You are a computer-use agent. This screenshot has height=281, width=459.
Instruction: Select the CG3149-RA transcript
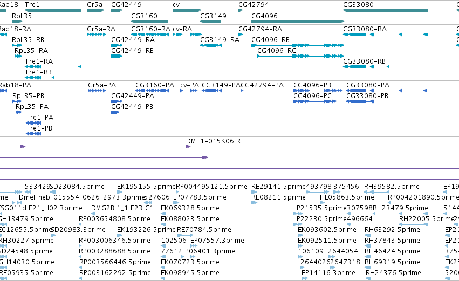pos(211,45)
